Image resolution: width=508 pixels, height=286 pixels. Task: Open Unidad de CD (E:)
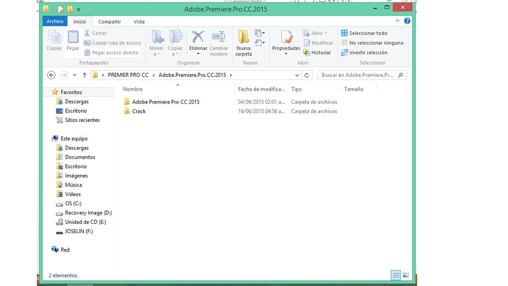tap(85, 222)
